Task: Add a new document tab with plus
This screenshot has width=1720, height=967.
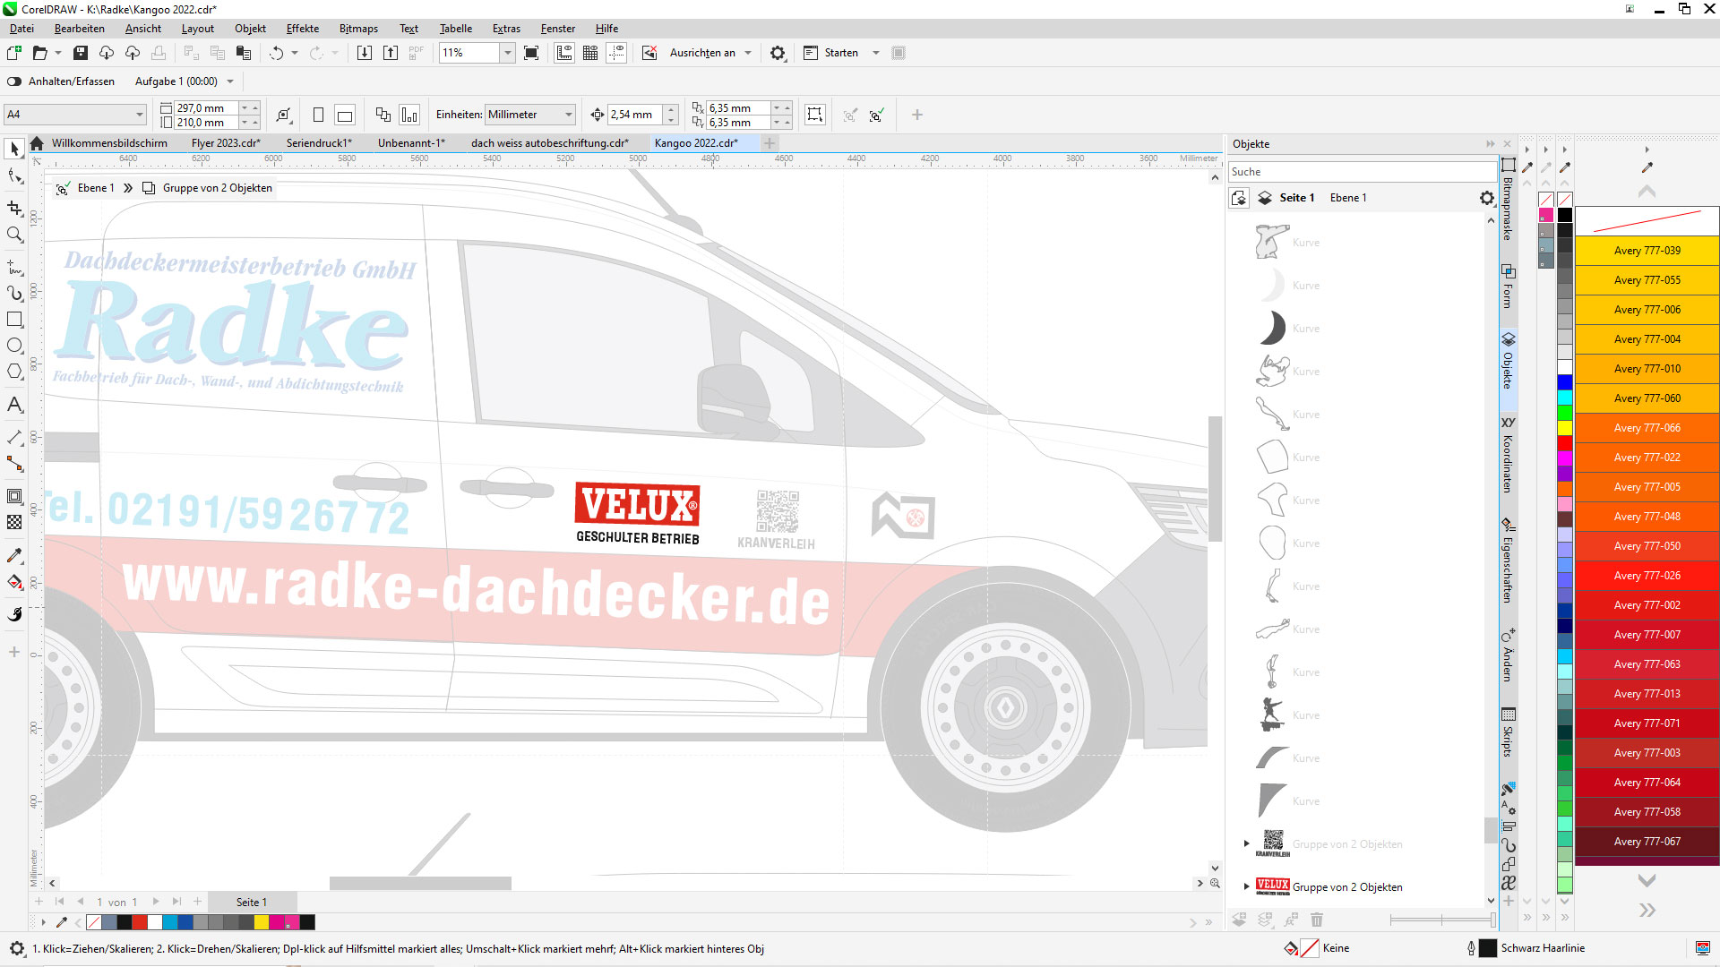Action: coord(770,143)
